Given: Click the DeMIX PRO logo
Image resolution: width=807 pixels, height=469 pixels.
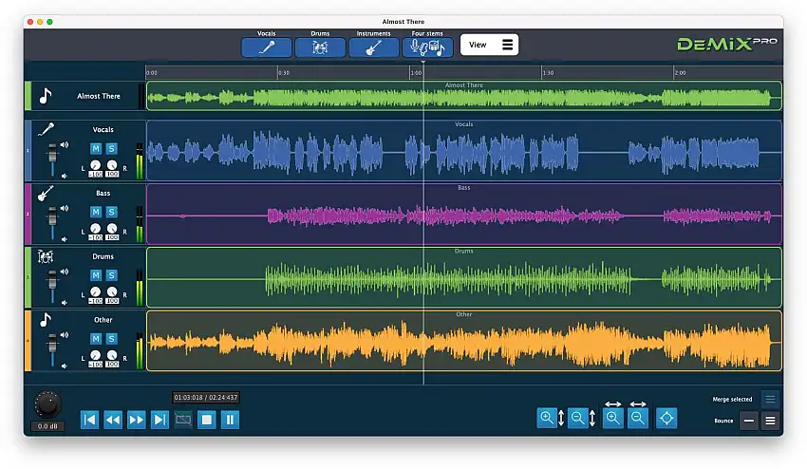Looking at the screenshot, I should [726, 45].
